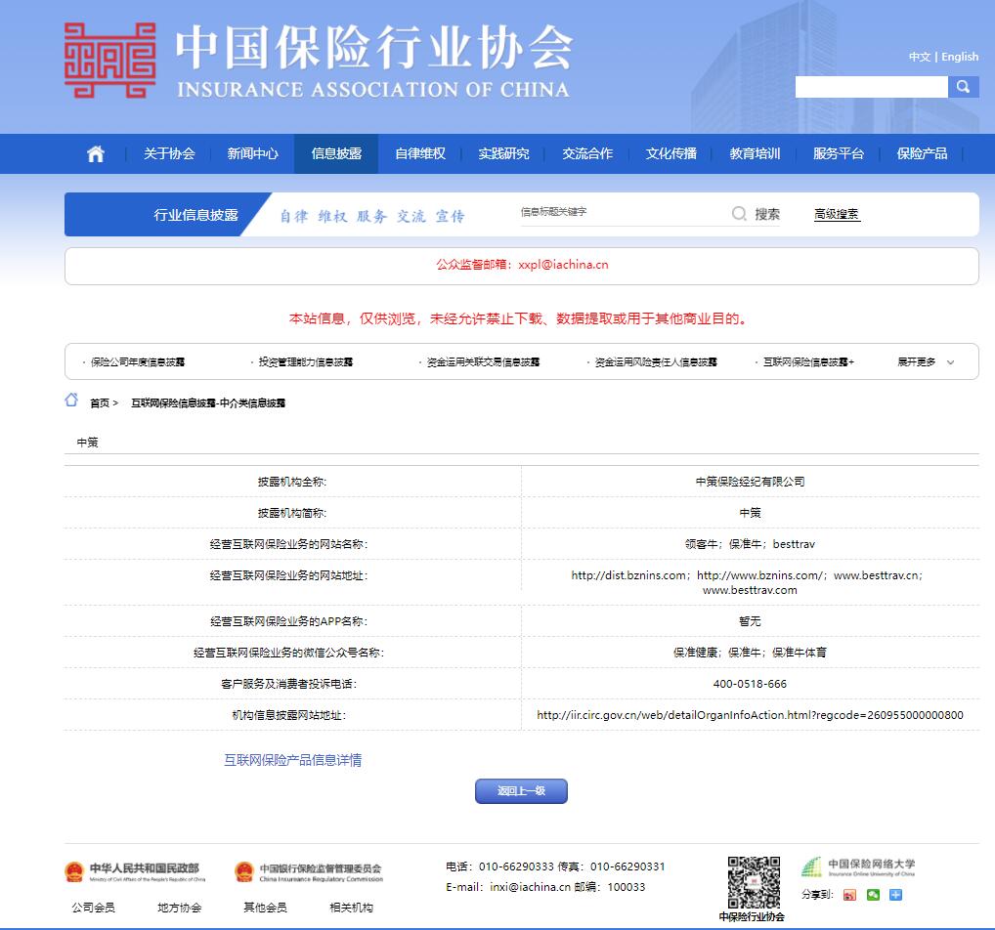Open the 文化传播 menu

click(671, 153)
